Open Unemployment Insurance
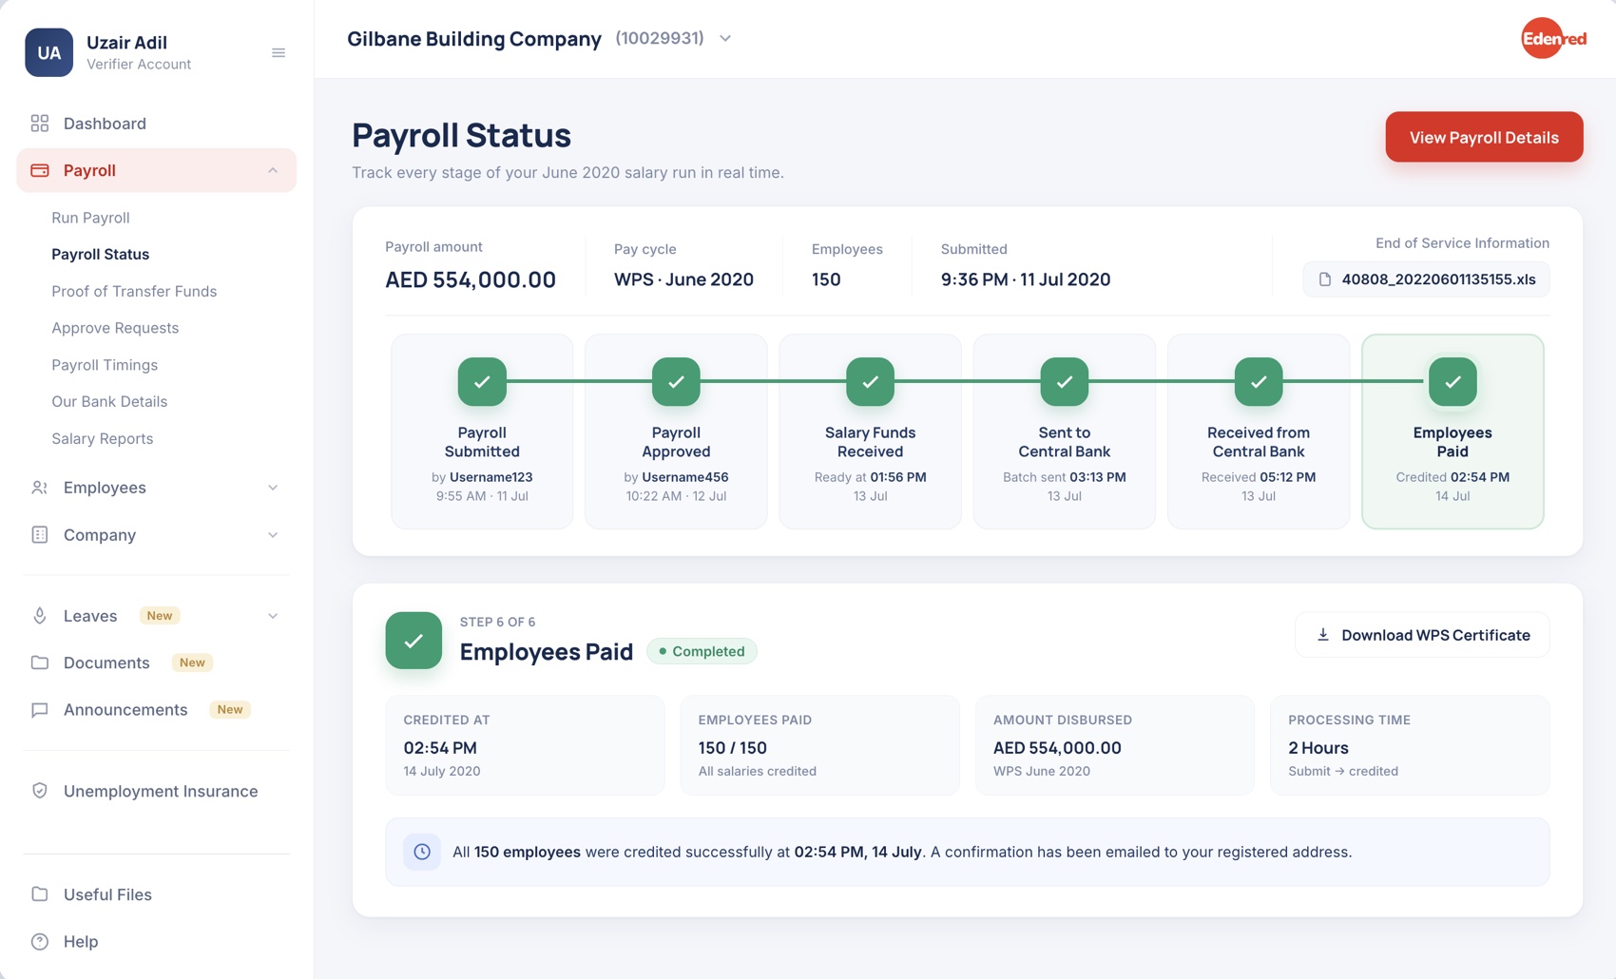This screenshot has width=1616, height=979. [156, 791]
